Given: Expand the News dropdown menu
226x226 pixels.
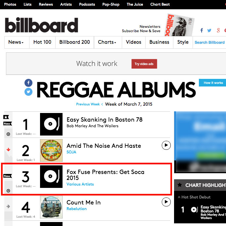Looking at the screenshot, I should coord(16,42).
